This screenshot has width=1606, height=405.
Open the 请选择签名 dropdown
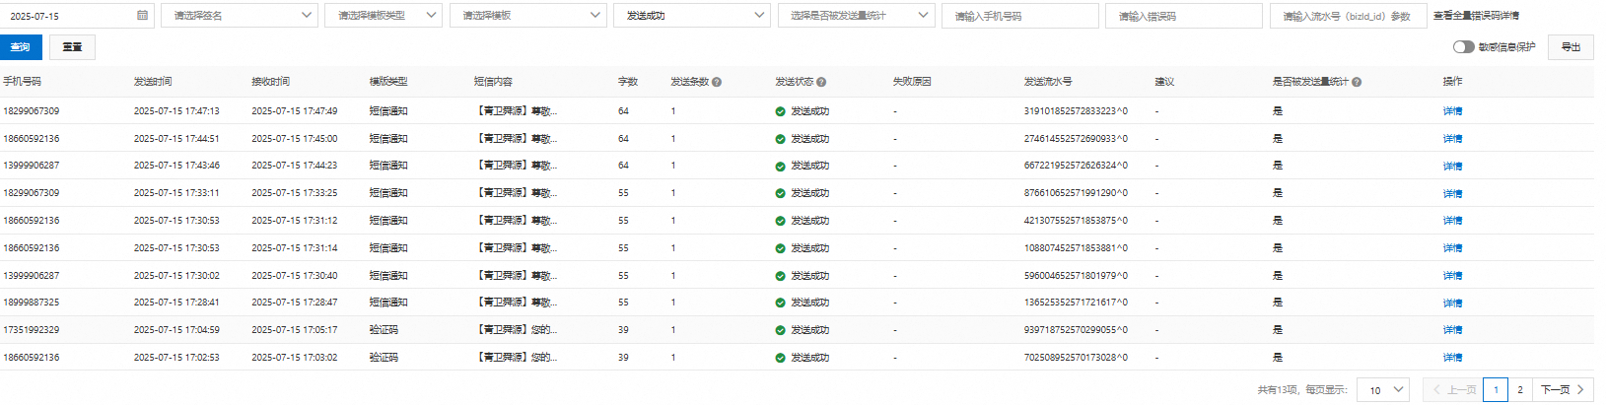tap(240, 16)
